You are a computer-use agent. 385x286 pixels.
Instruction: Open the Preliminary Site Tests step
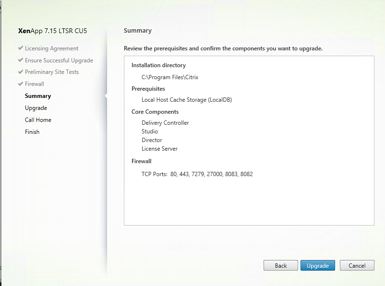pyautogui.click(x=52, y=72)
